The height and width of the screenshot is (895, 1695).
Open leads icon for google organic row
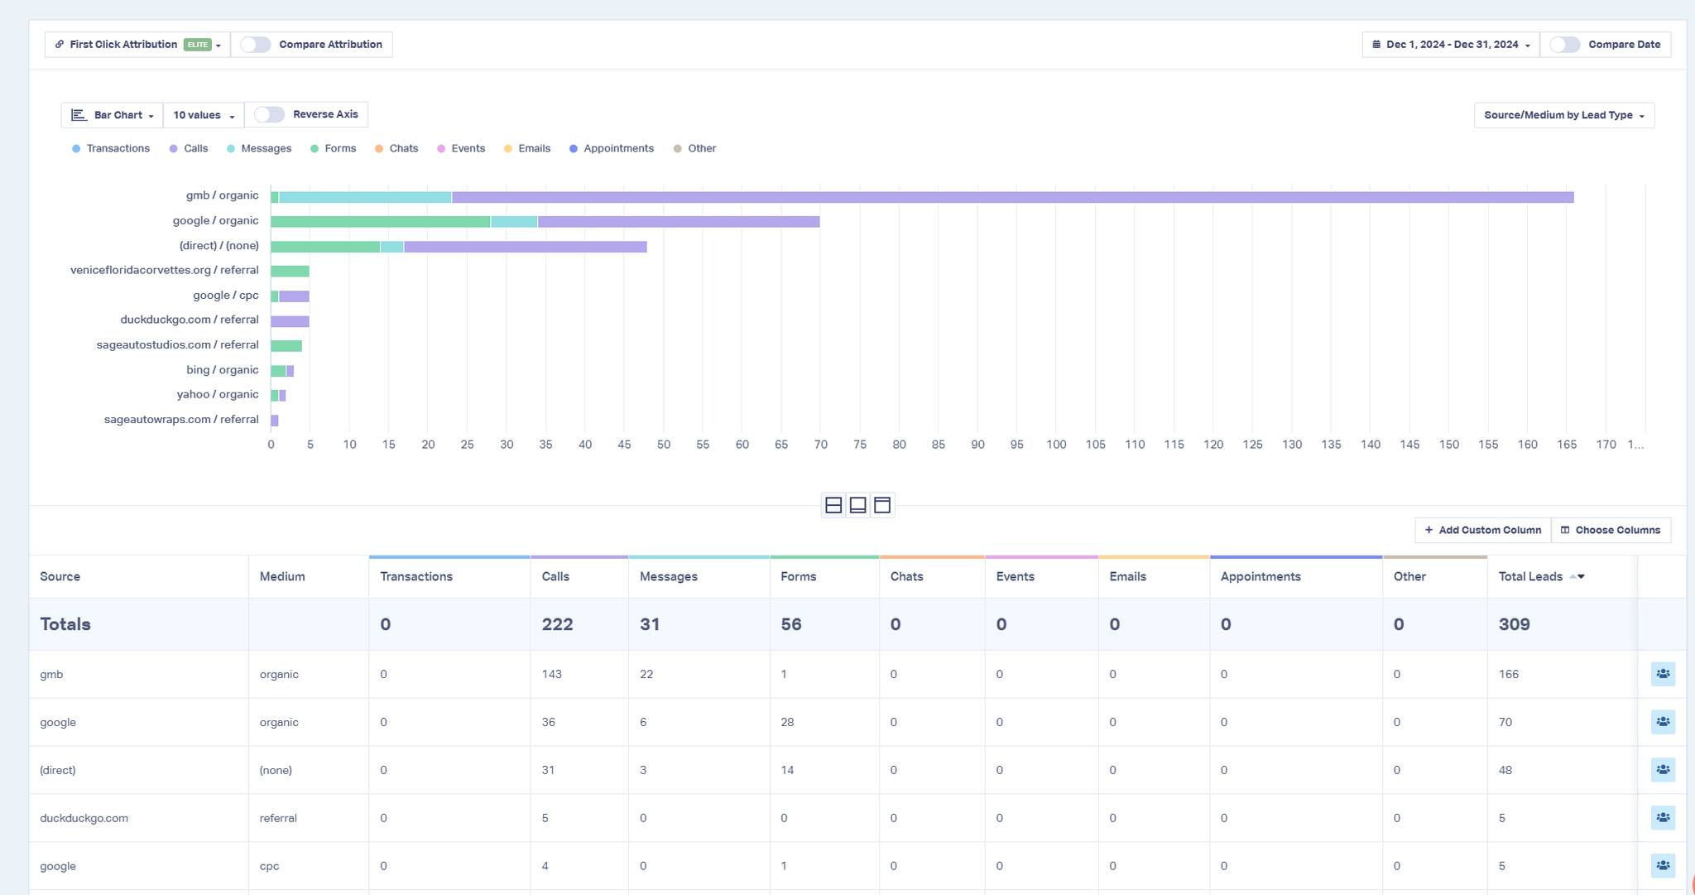click(1663, 722)
